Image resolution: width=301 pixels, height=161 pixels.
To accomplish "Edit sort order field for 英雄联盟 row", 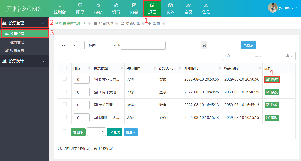I will (x=82, y=105).
